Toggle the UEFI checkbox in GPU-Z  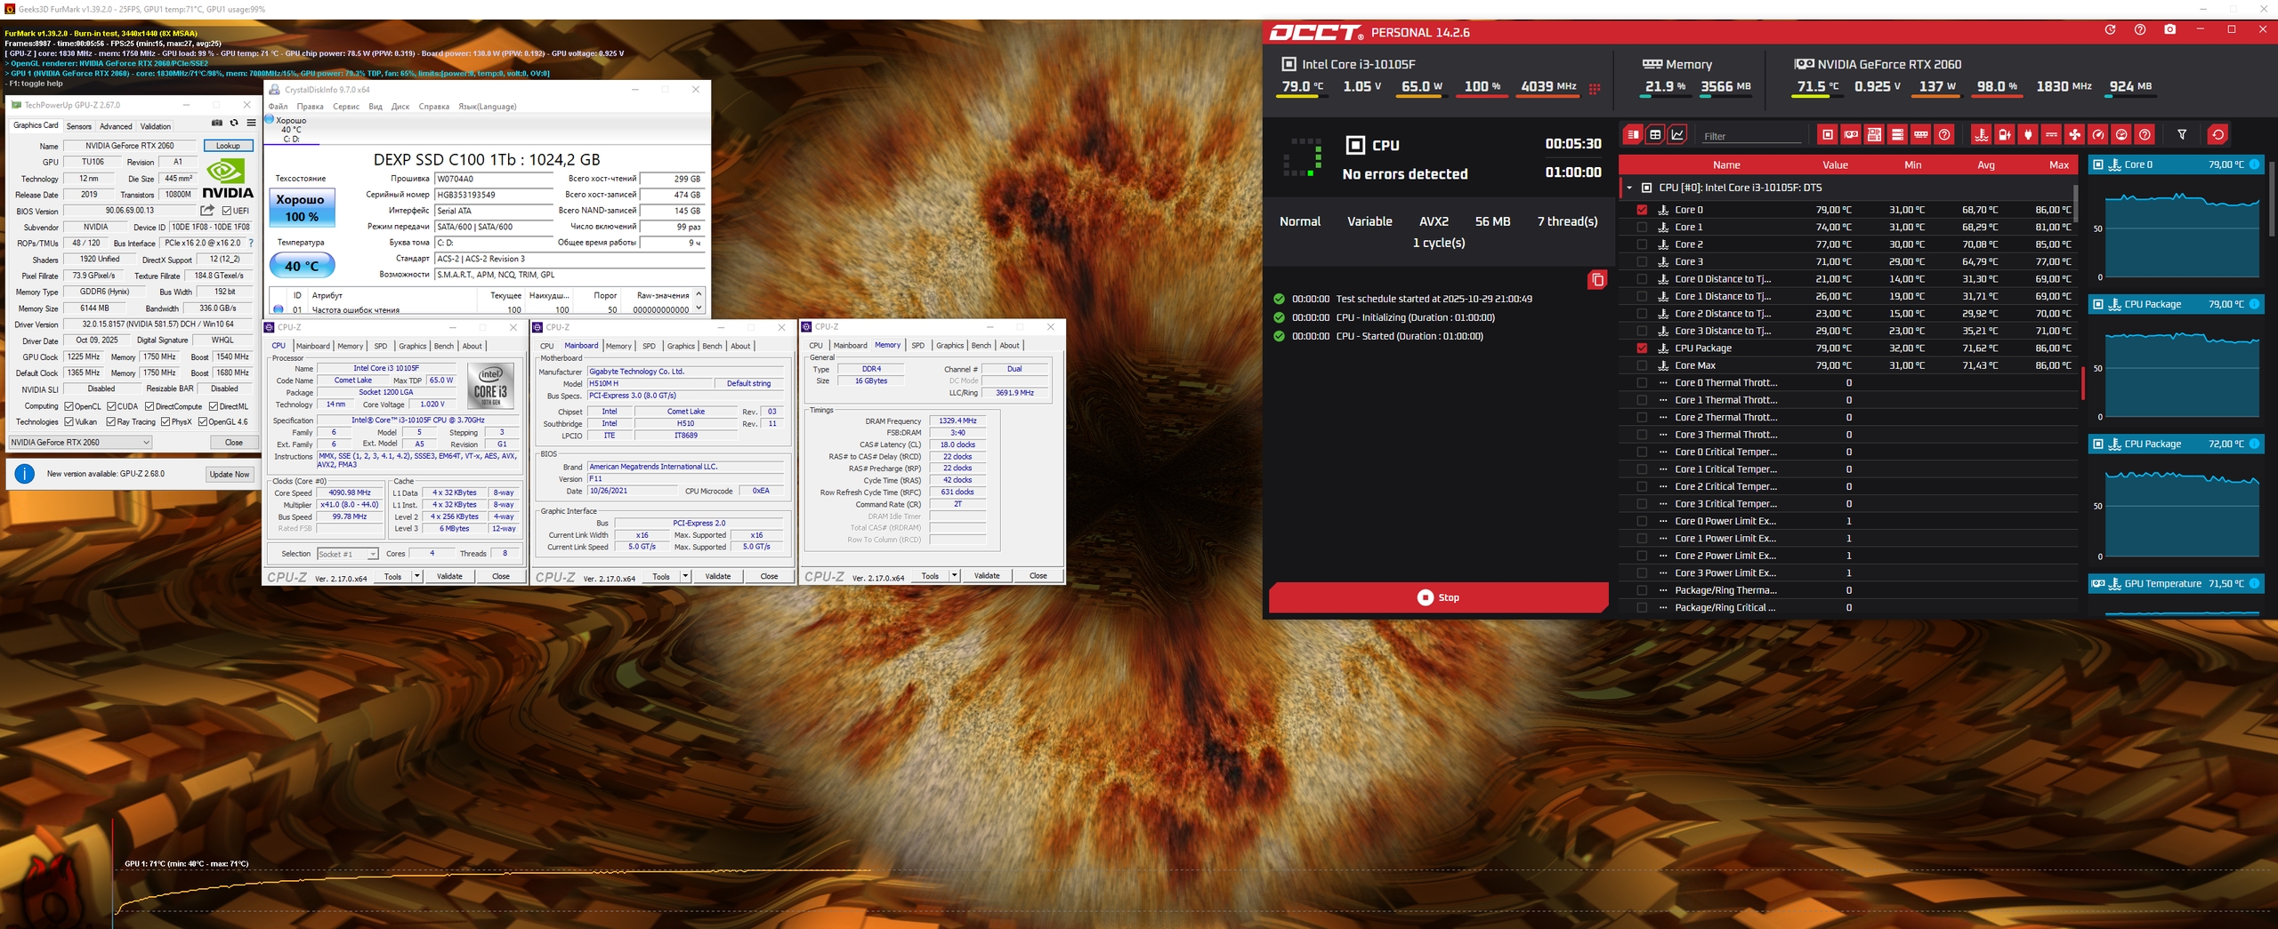pyautogui.click(x=228, y=211)
